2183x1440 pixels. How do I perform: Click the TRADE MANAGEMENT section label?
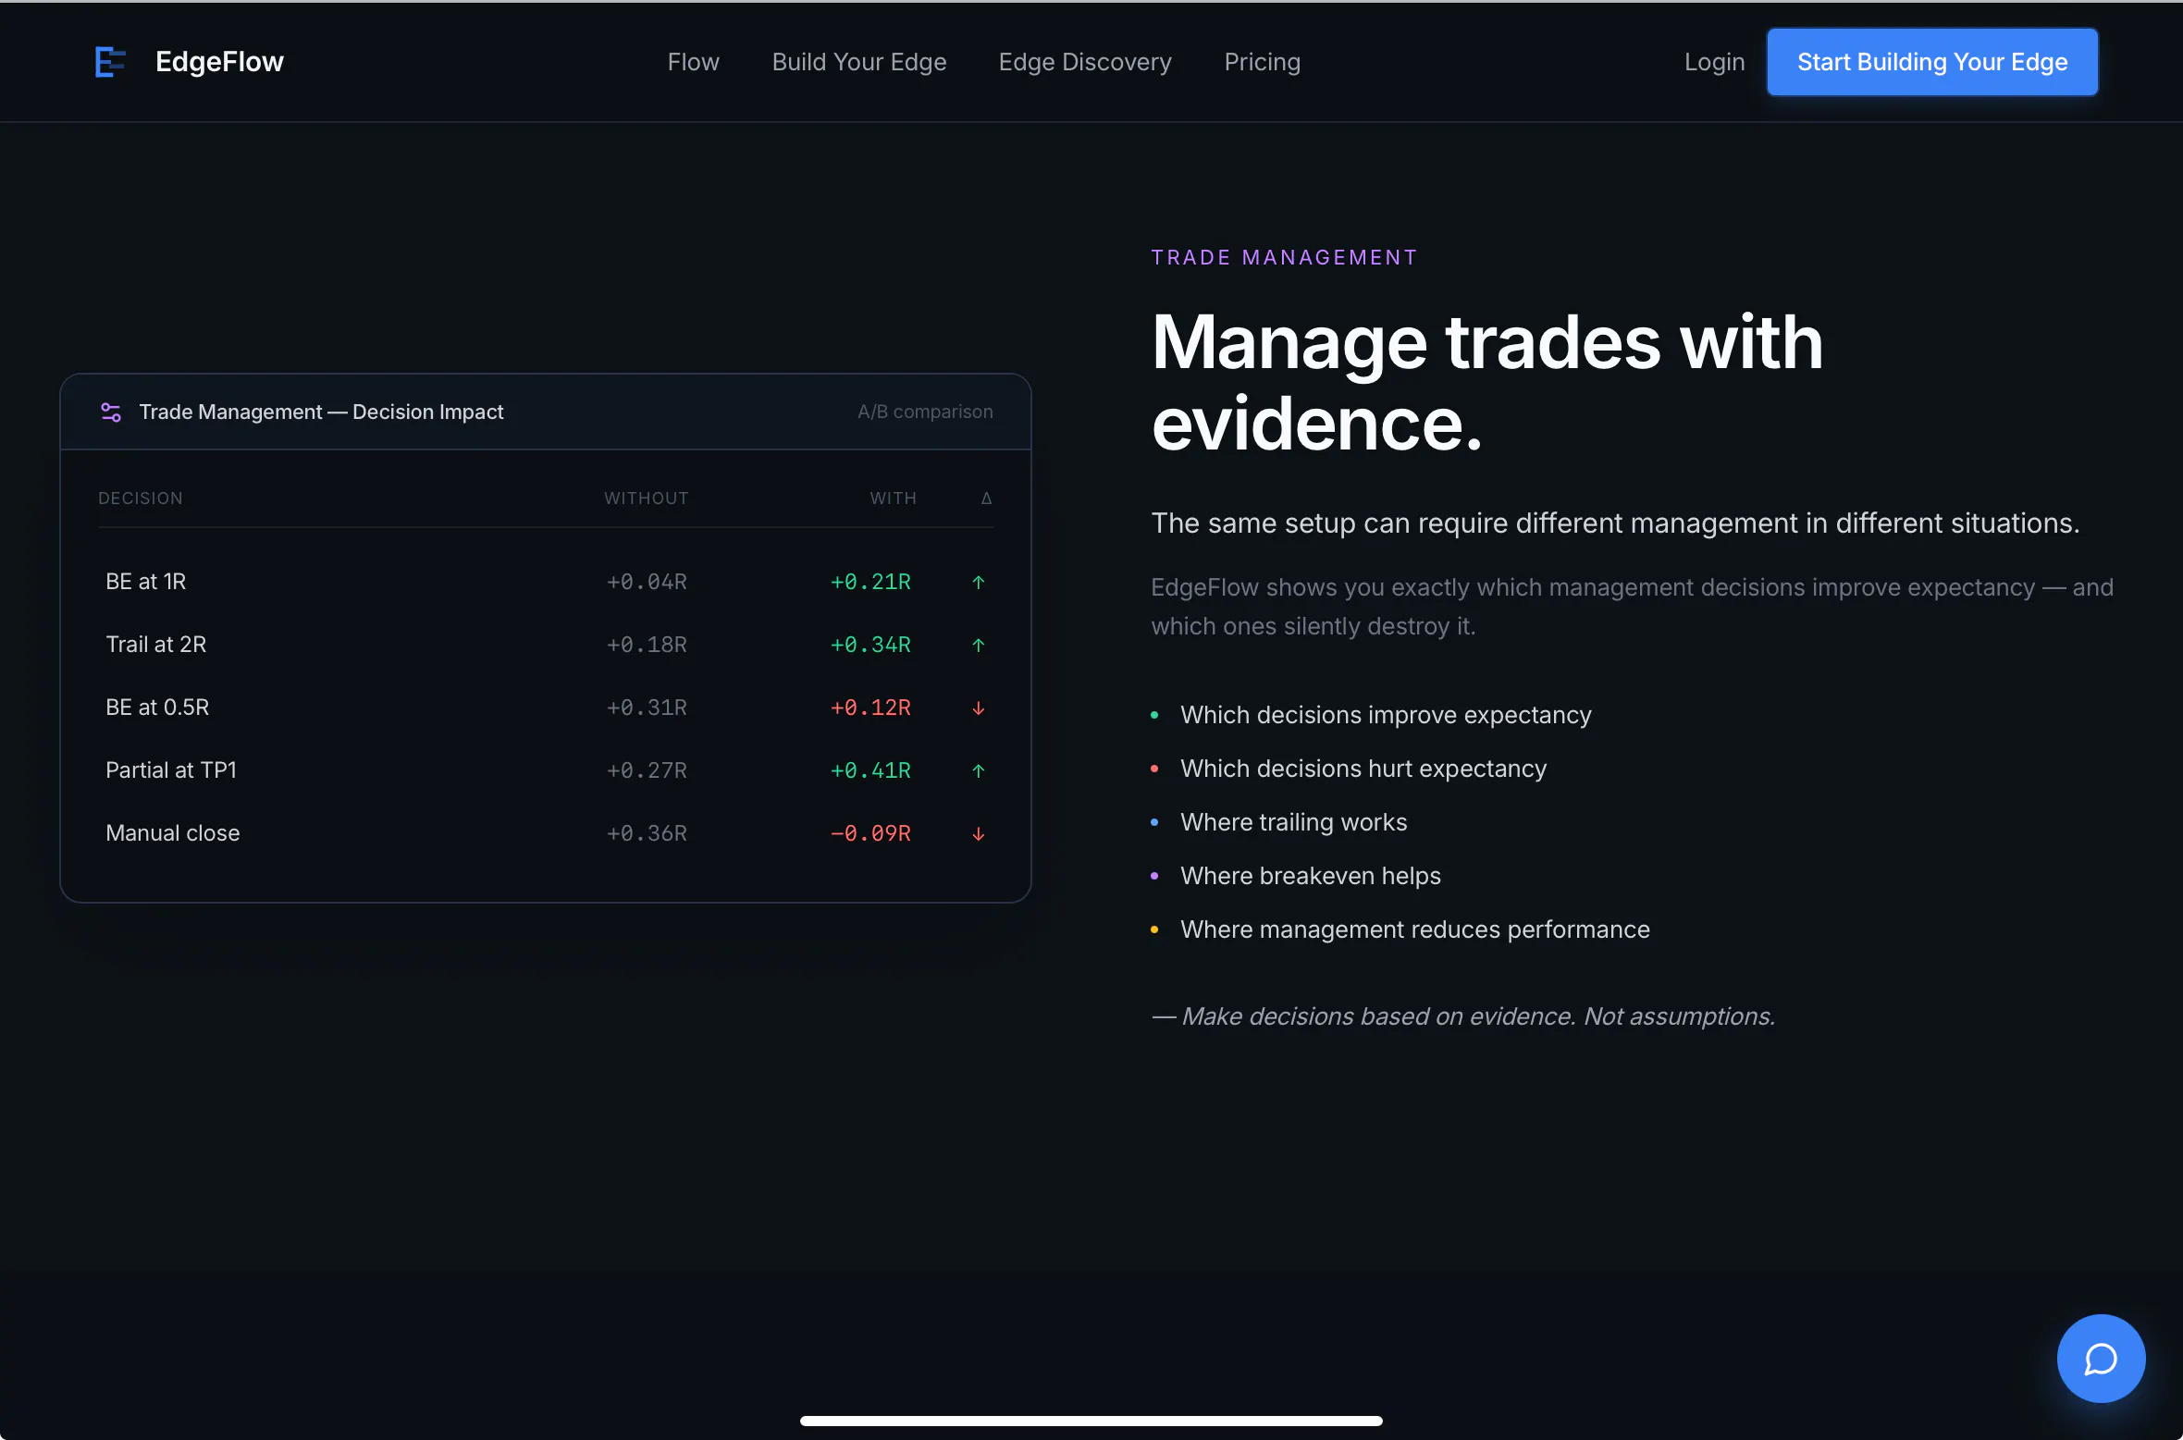[x=1284, y=257]
